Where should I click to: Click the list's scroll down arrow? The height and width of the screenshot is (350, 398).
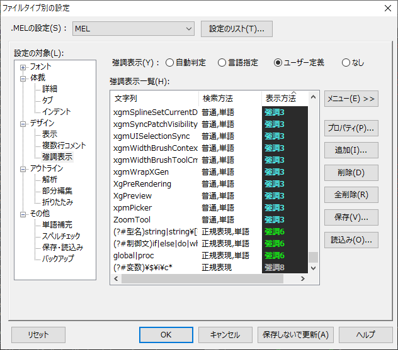click(313, 268)
